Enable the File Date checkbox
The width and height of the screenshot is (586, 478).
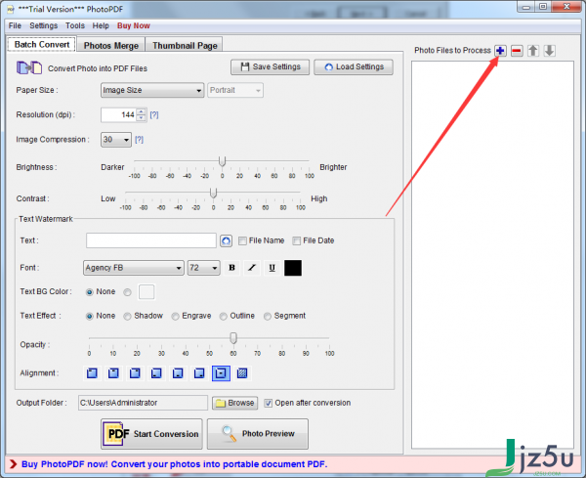coord(296,240)
